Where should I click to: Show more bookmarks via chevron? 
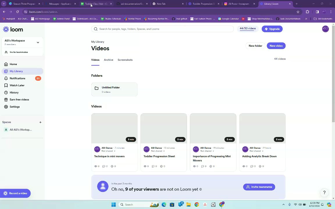tap(306, 19)
